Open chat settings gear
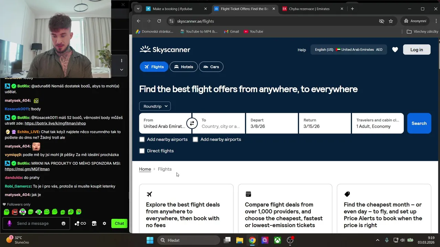This screenshot has width=440, height=247. pos(104,223)
